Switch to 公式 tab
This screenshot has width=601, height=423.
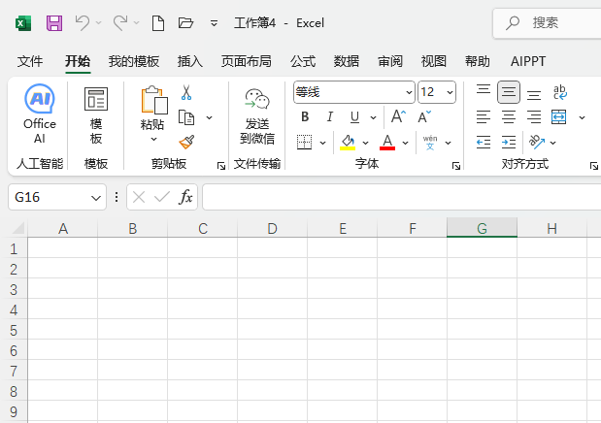tap(303, 61)
